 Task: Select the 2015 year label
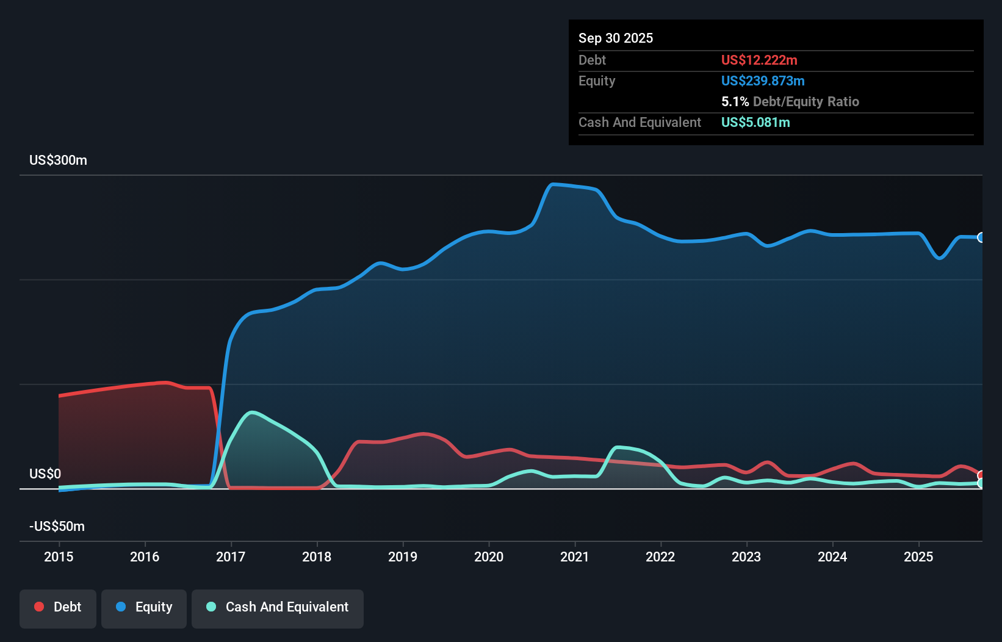click(x=58, y=557)
